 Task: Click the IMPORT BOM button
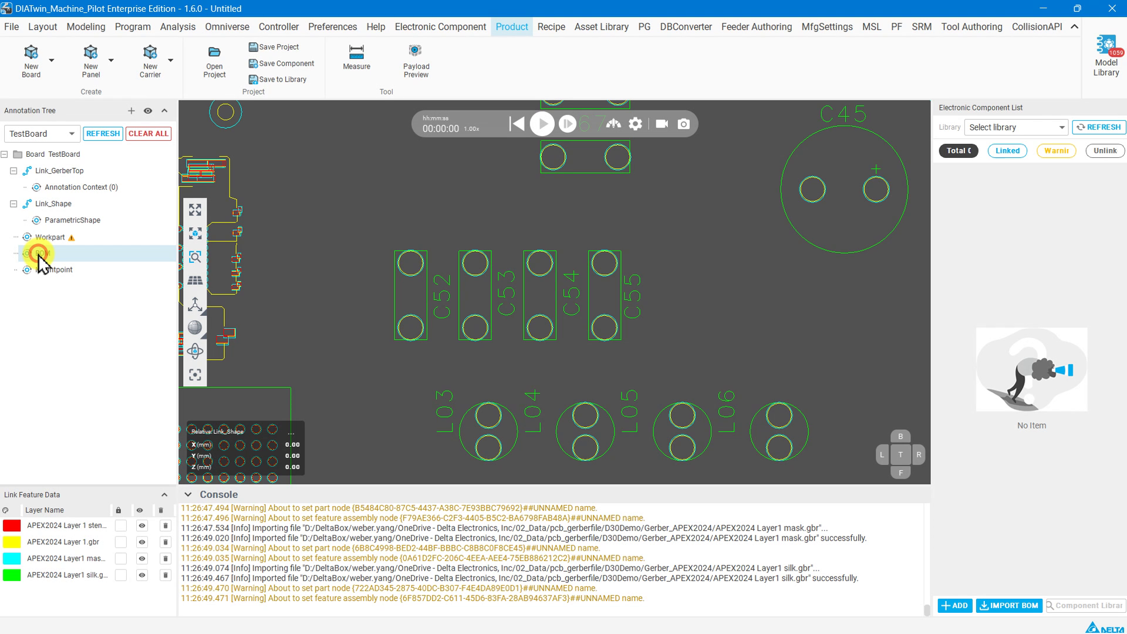(1009, 606)
